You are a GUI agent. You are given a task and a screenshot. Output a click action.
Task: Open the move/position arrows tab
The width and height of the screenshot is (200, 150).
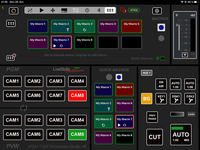click(53, 10)
